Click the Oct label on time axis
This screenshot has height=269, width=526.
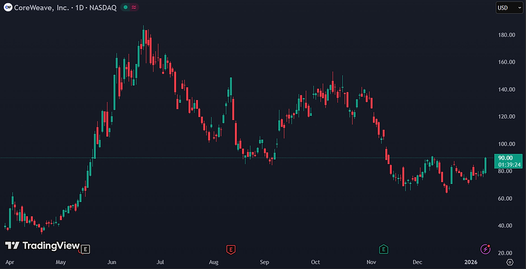[x=316, y=262]
